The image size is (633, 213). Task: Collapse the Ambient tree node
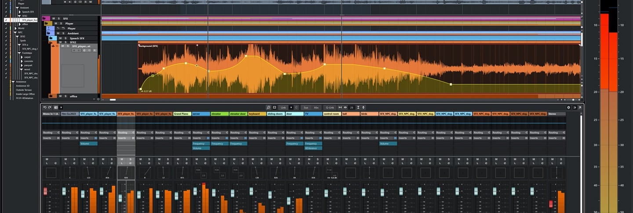pos(17,7)
